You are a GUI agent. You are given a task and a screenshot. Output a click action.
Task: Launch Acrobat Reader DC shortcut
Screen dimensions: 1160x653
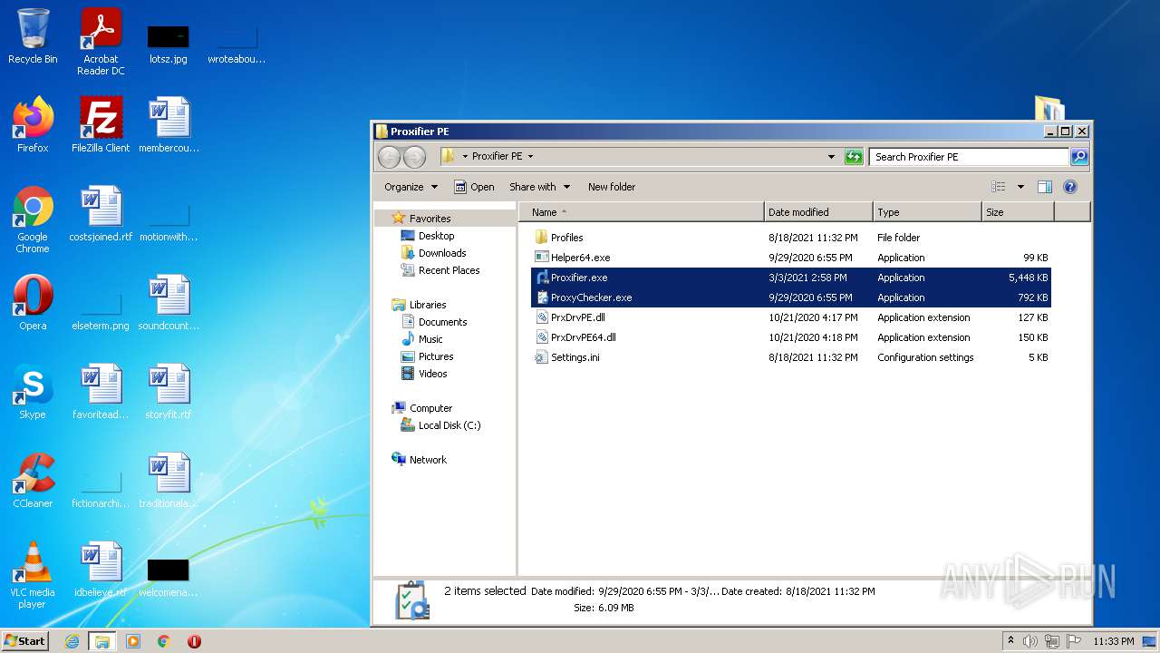coord(101,42)
